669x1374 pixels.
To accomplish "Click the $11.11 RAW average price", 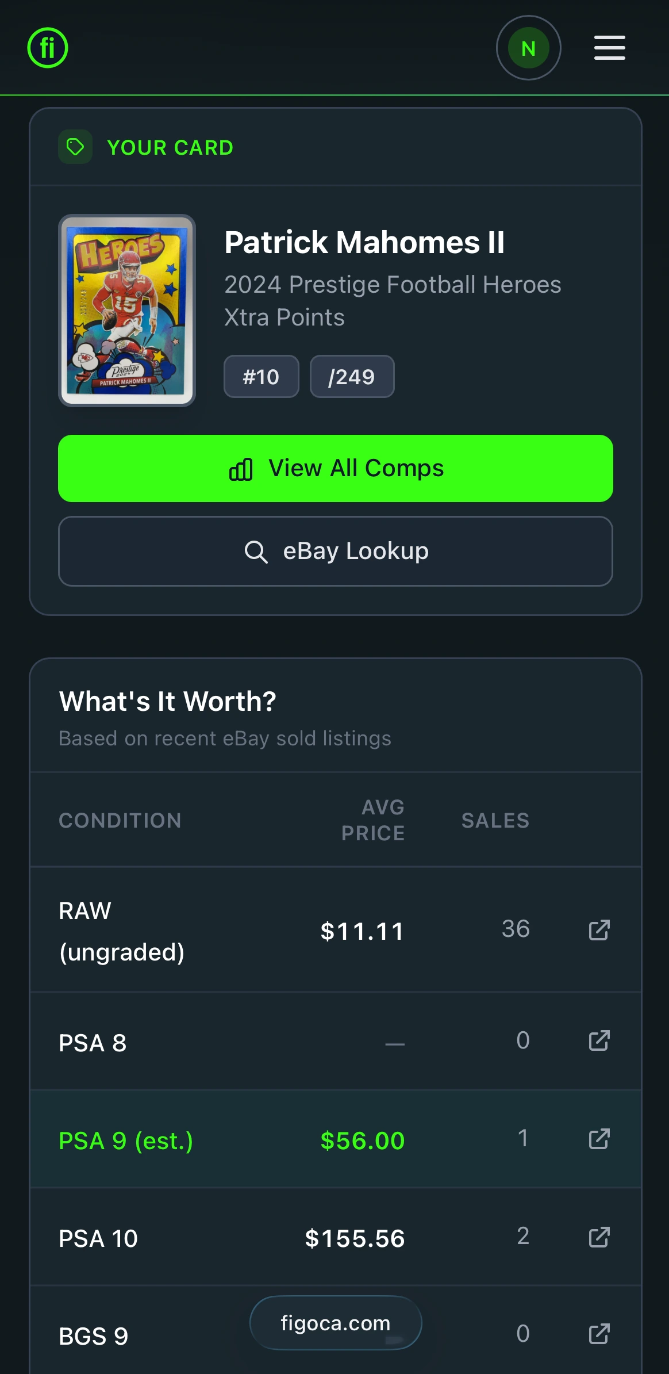I will (362, 931).
